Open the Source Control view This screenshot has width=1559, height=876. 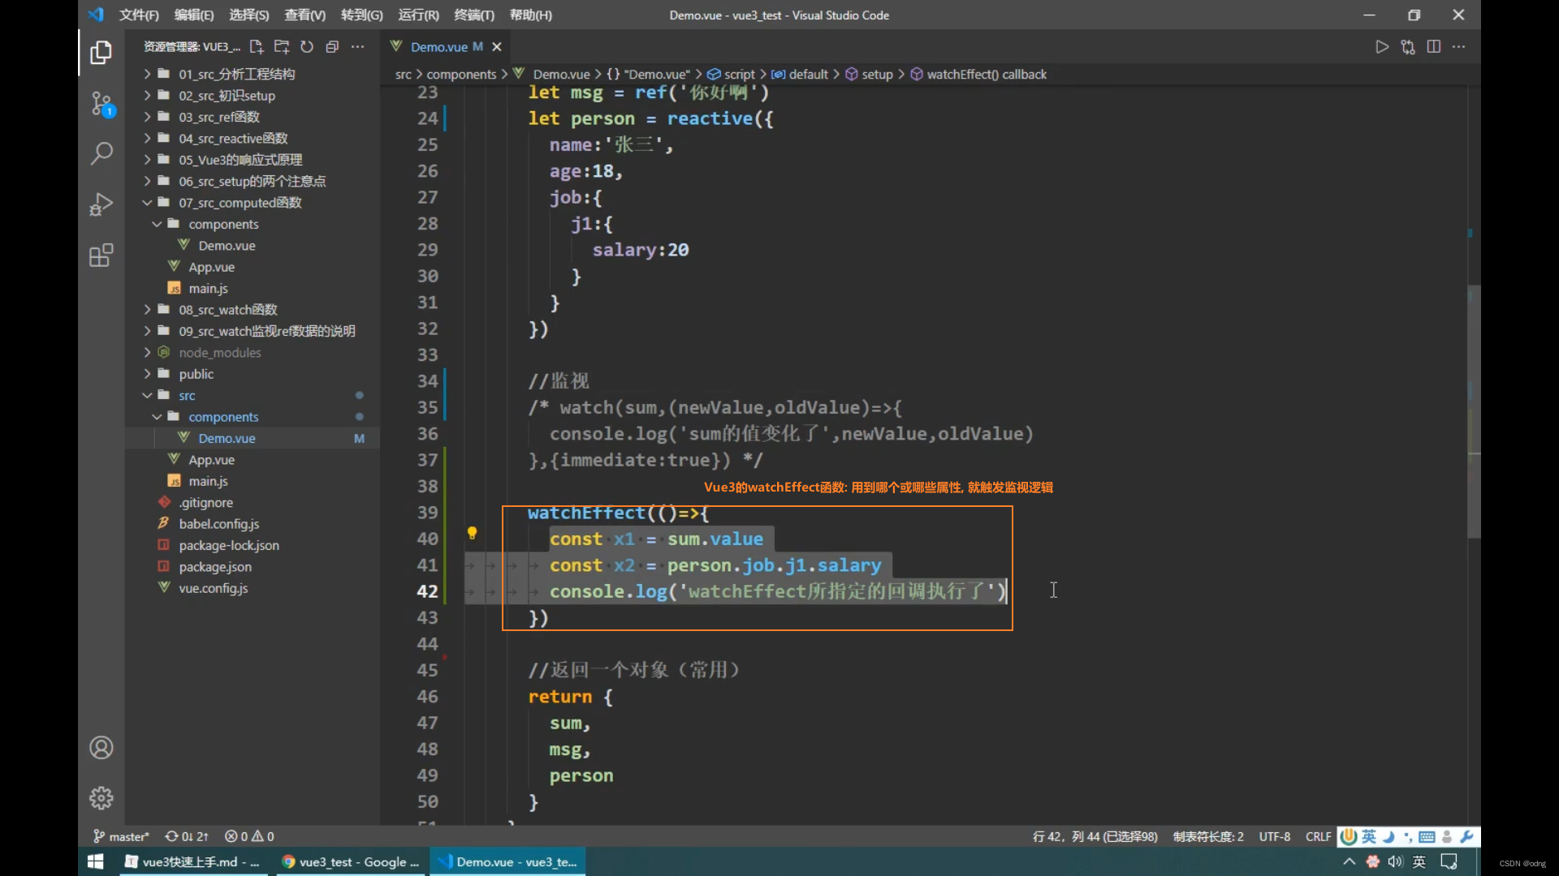click(101, 104)
